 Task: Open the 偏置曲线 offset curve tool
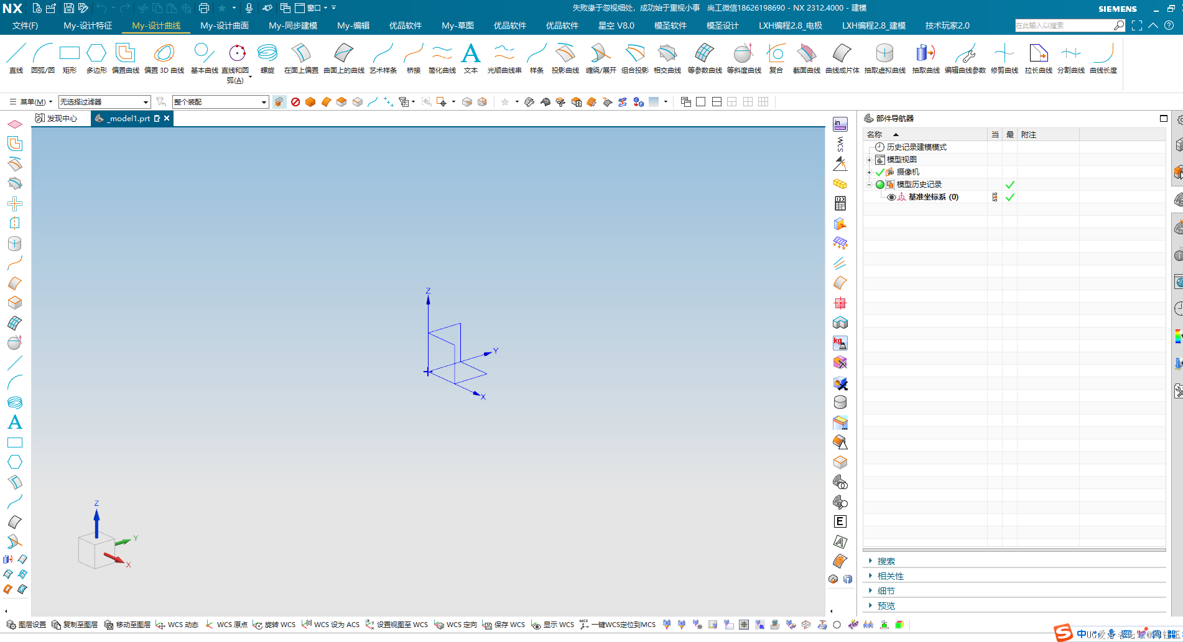coord(126,58)
